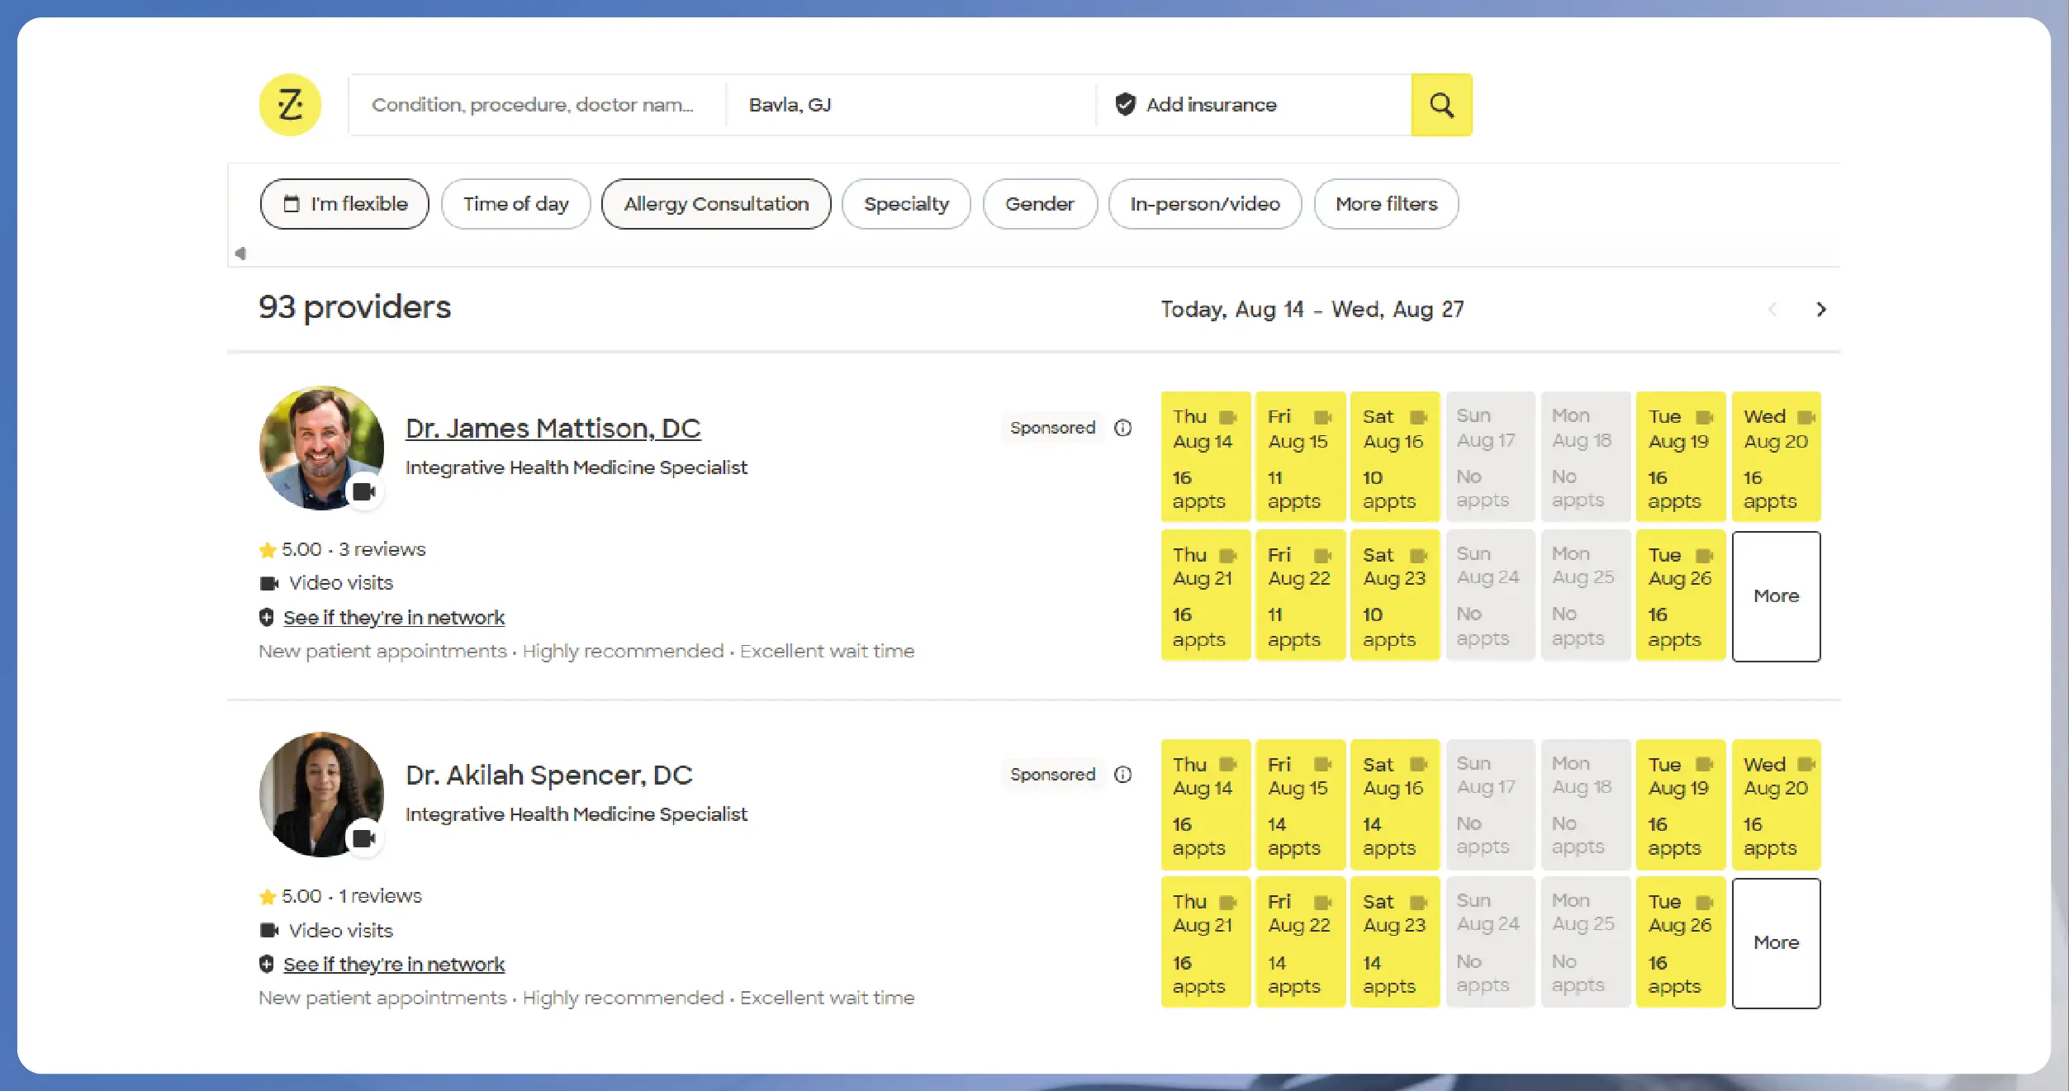Open the More filters menu
Screen dimensions: 2069x1091
point(1385,204)
